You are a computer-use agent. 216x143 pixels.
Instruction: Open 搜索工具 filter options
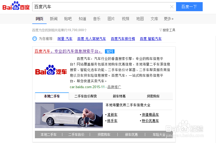[x=167, y=30]
